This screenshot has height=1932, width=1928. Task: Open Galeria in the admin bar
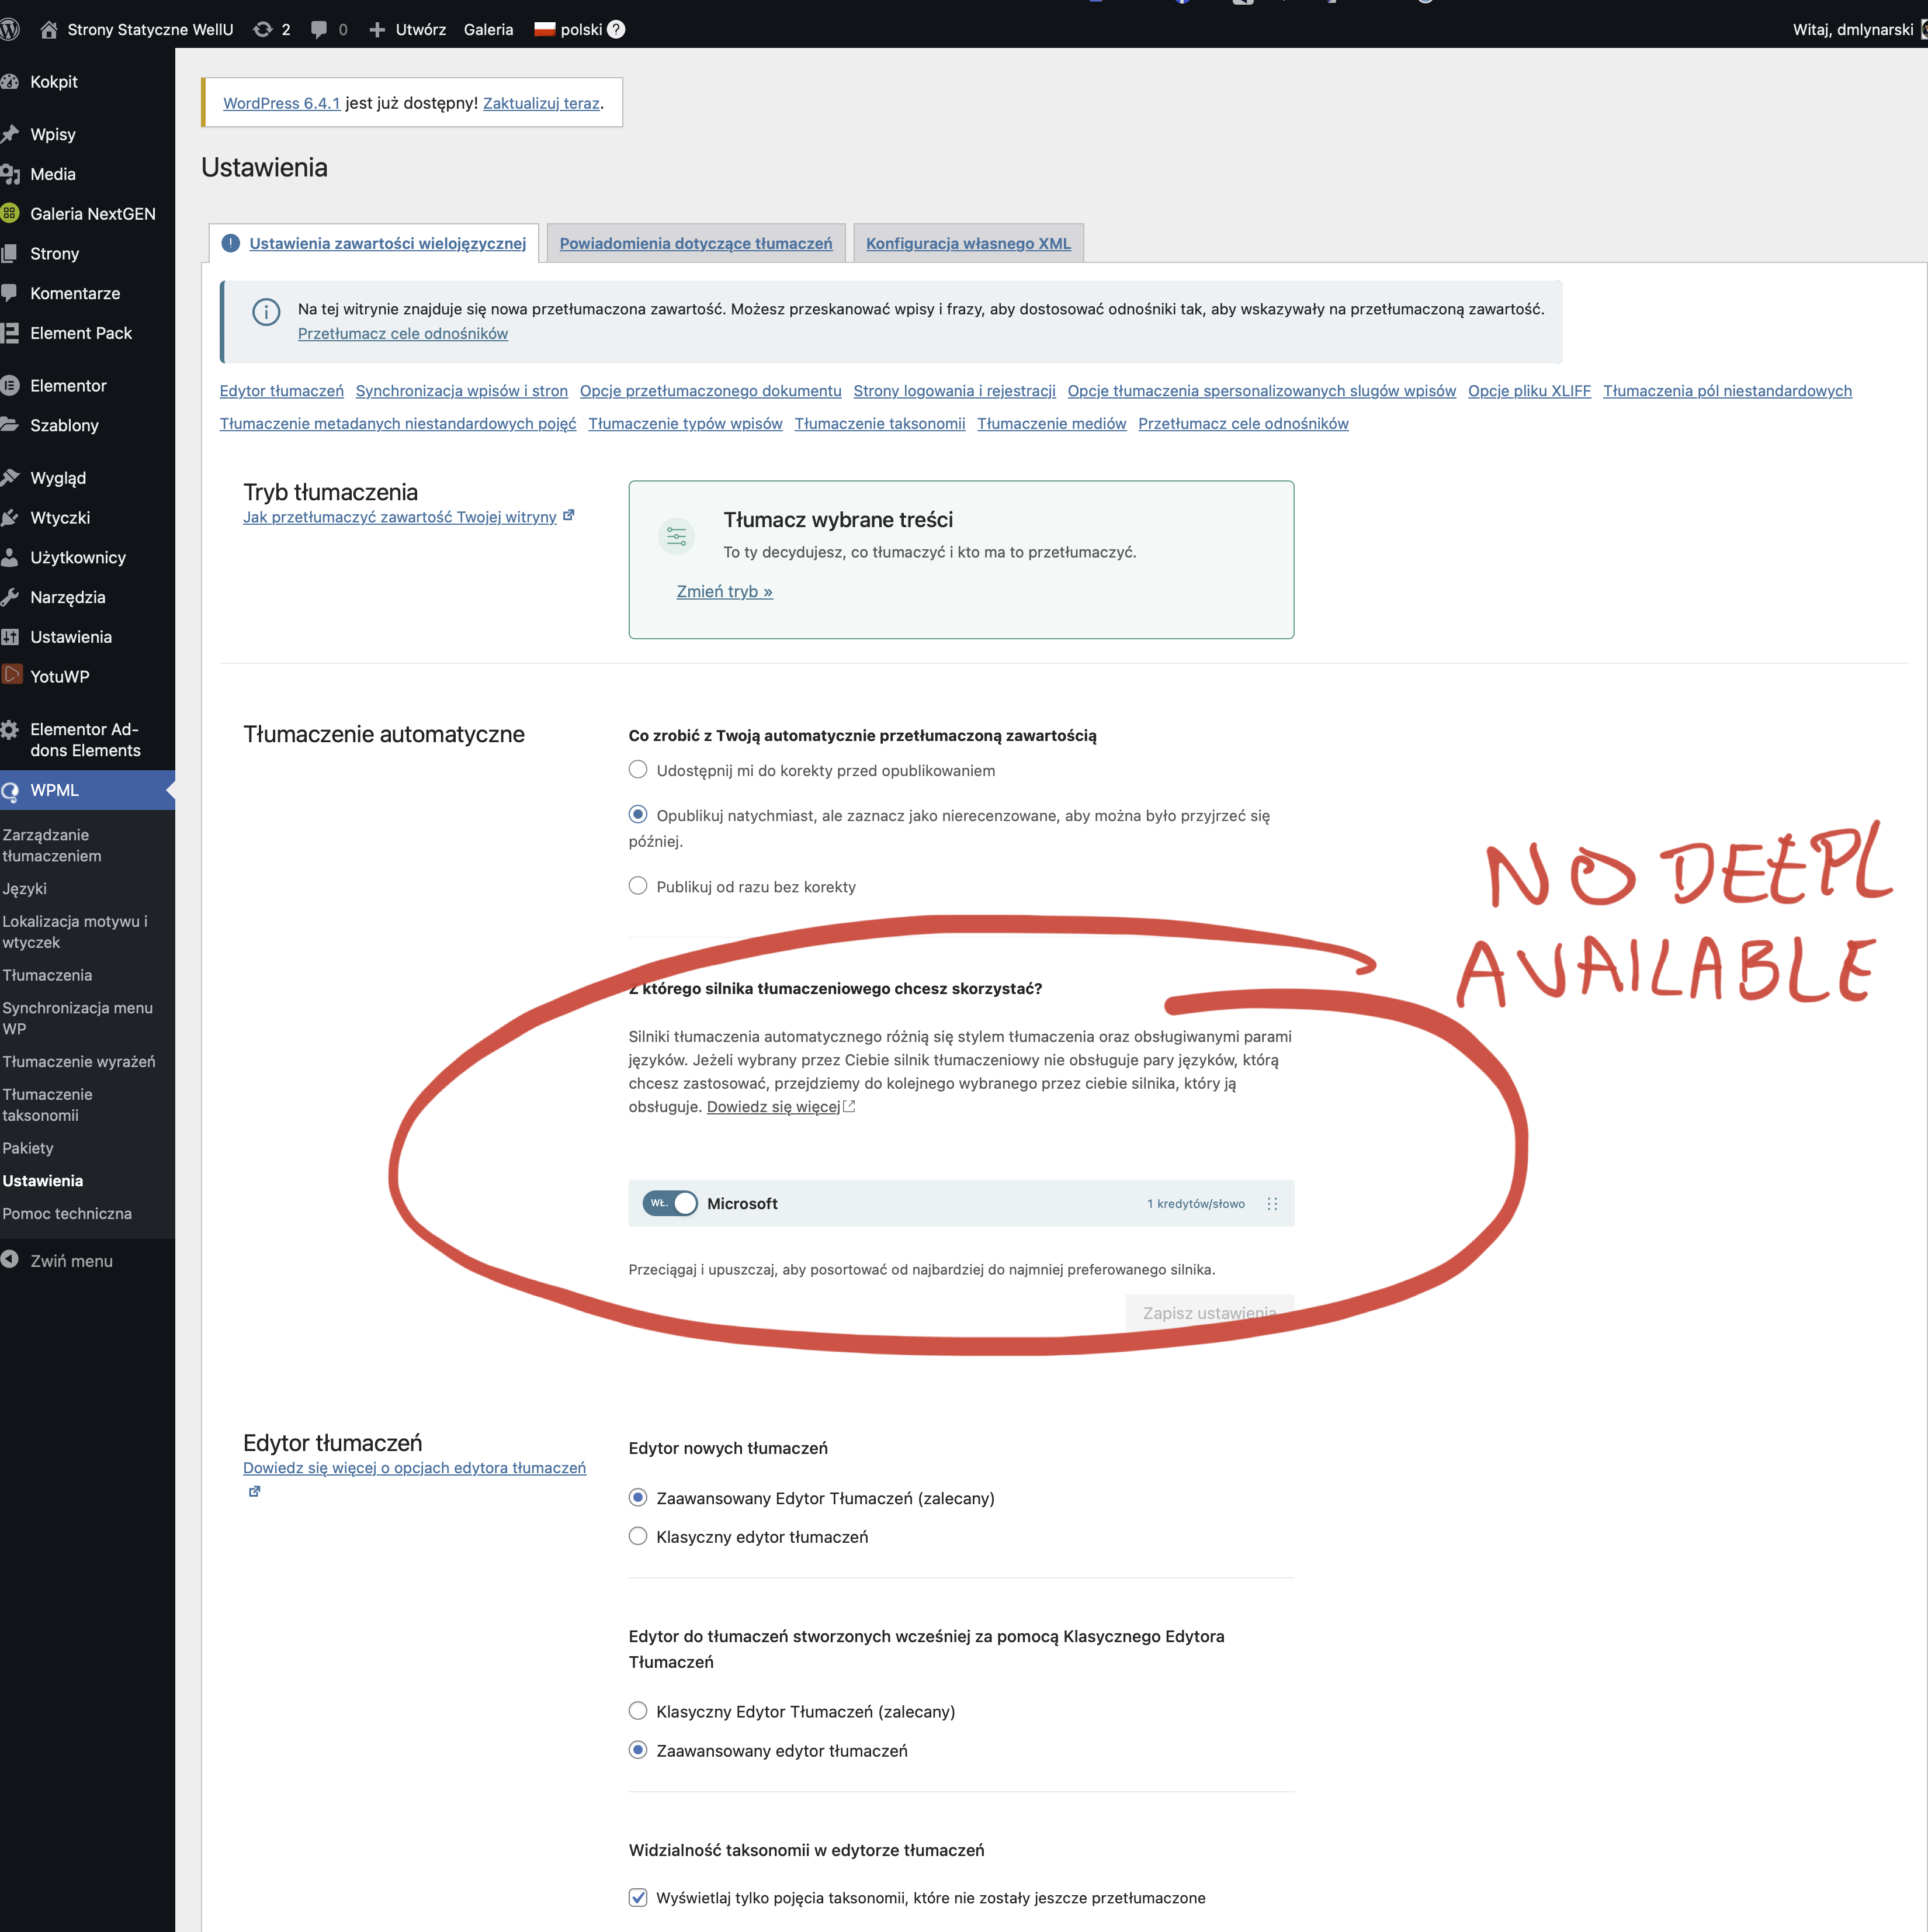pyautogui.click(x=488, y=30)
